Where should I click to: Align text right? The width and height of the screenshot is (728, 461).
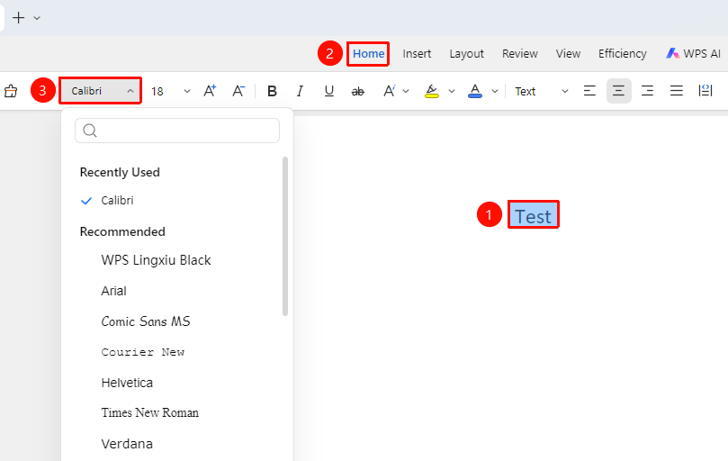click(647, 91)
